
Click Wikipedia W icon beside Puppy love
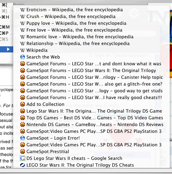[23, 23]
